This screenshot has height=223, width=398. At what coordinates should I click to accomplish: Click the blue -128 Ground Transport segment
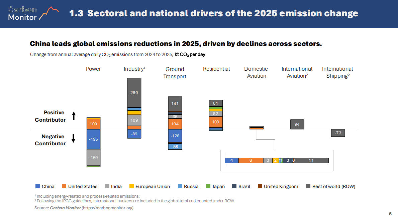point(175,135)
